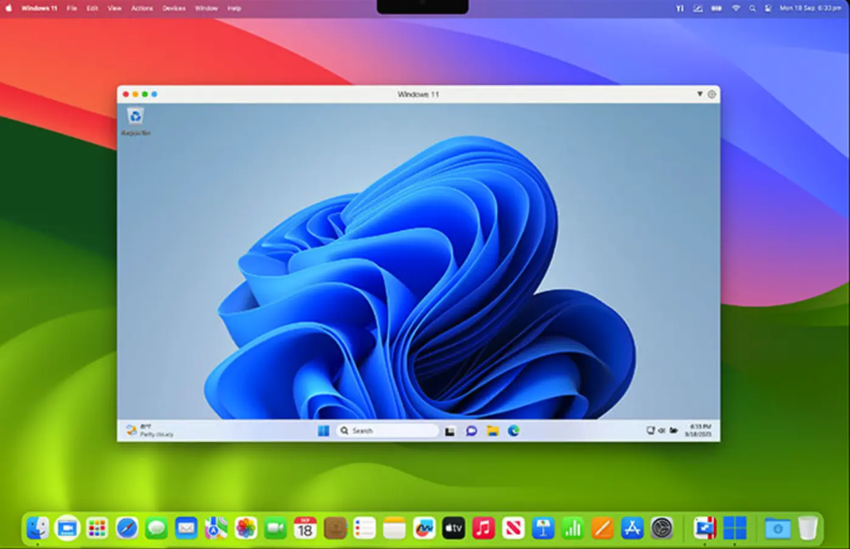Image resolution: width=850 pixels, height=549 pixels.
Task: Open Numbers from the Dock
Action: pos(573,528)
